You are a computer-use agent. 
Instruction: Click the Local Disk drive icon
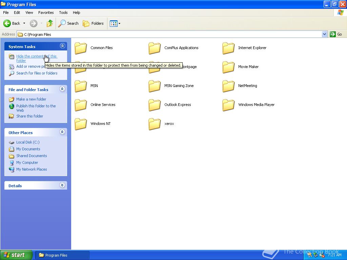(x=12, y=143)
